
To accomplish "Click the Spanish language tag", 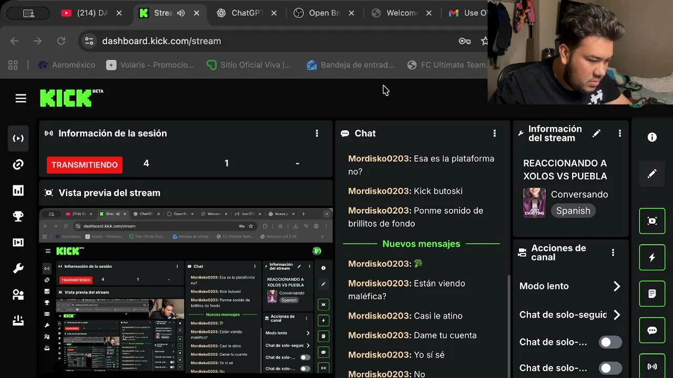I will coord(573,211).
